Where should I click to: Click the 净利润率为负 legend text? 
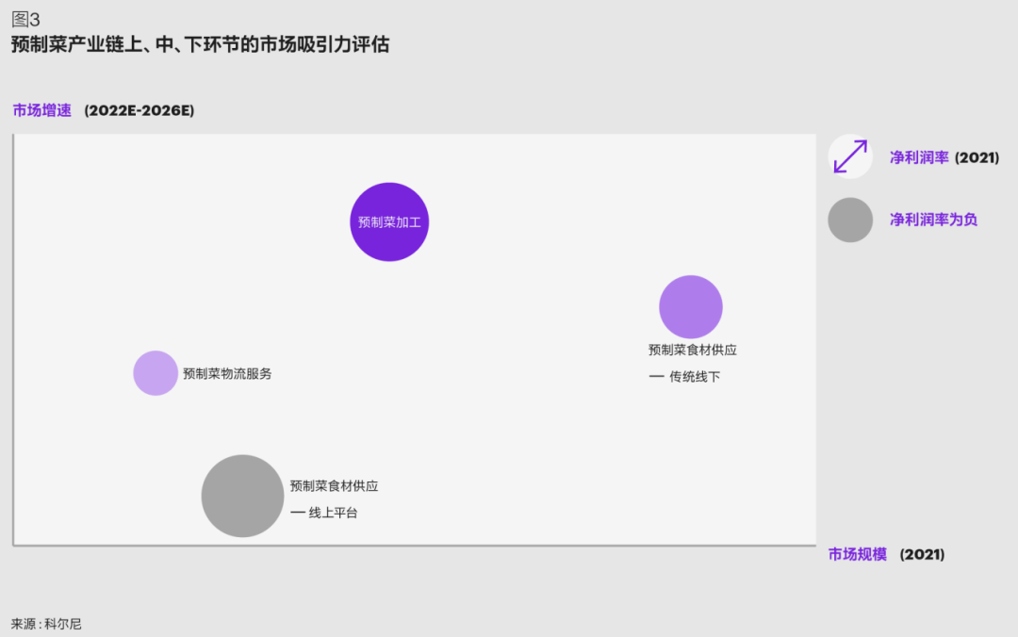click(x=933, y=220)
